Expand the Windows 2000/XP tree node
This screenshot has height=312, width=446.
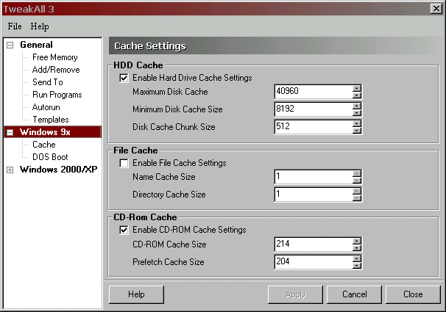pos(10,170)
